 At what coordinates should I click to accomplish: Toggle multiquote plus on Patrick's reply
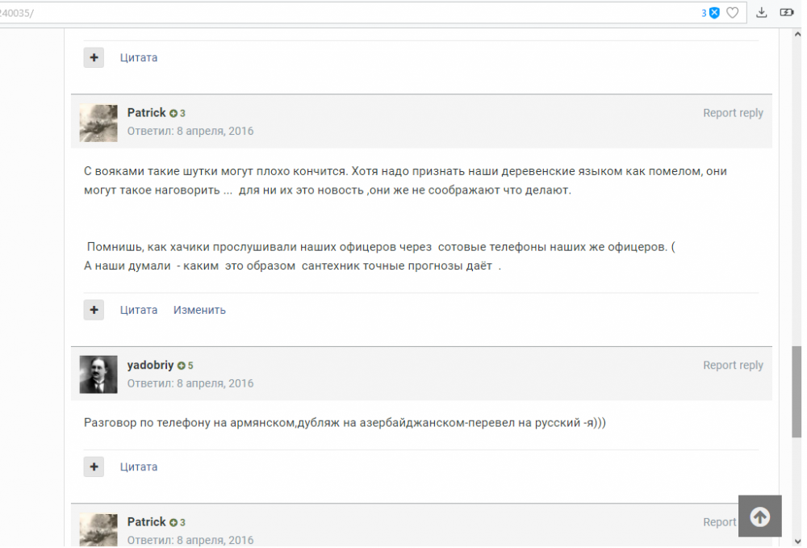click(x=94, y=309)
